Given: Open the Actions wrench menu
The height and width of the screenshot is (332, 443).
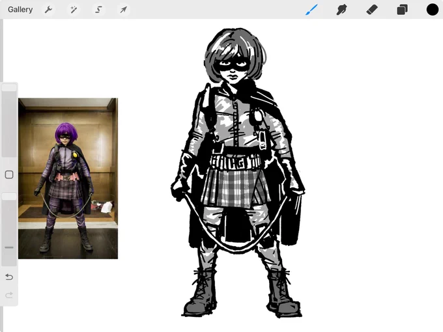Looking at the screenshot, I should point(48,10).
